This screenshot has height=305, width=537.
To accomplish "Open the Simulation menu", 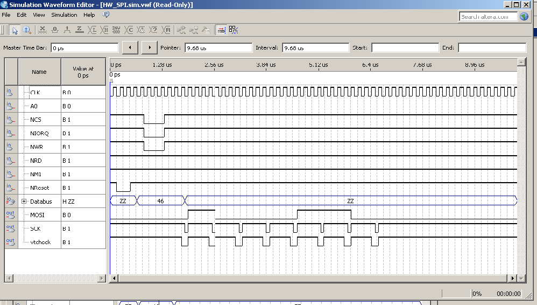I will [64, 15].
